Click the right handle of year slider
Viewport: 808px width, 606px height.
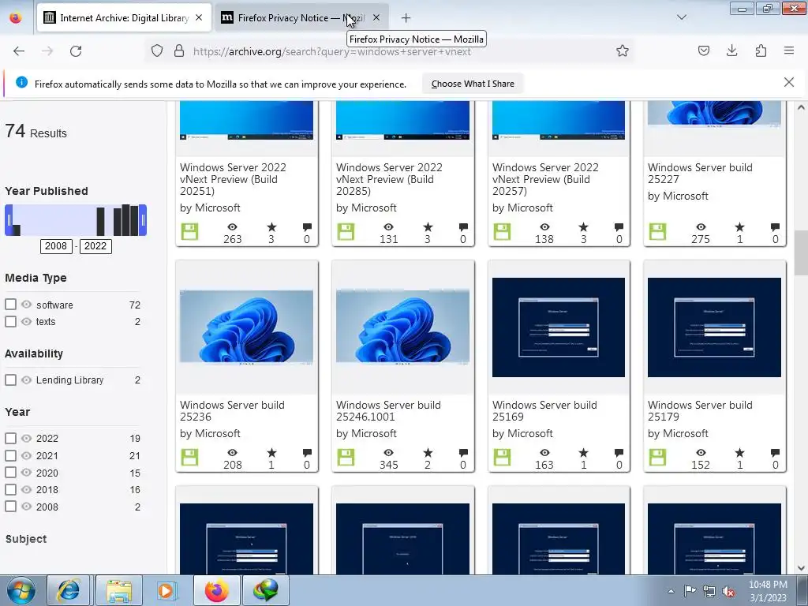tap(144, 220)
